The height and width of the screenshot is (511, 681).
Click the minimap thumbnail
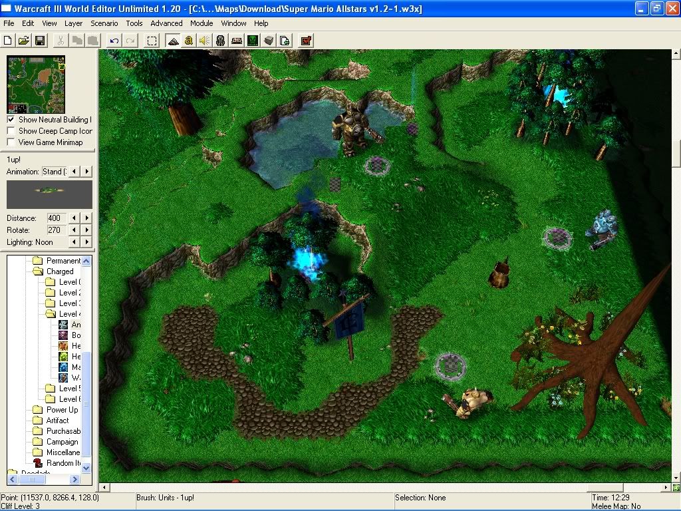(36, 85)
